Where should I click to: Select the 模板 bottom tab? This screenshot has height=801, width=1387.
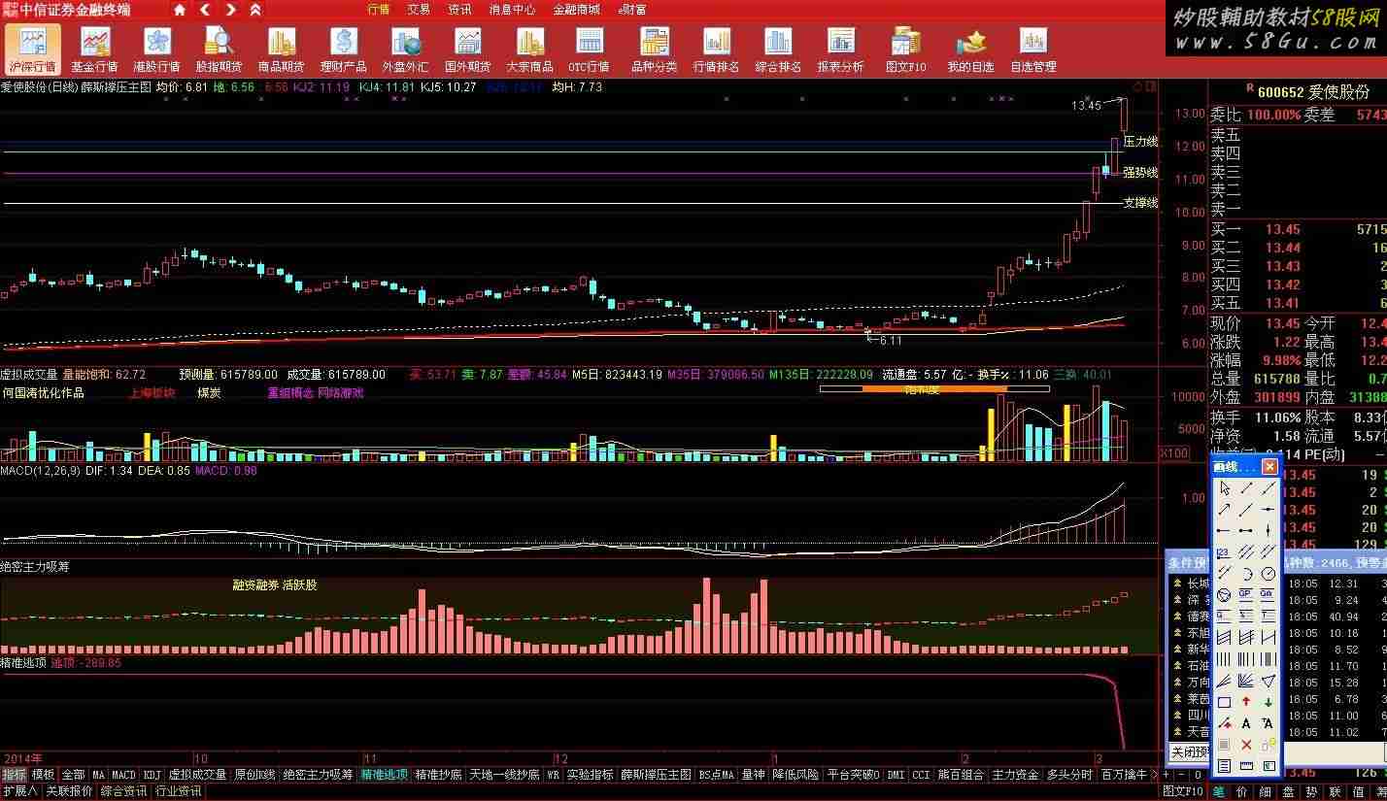pos(43,775)
